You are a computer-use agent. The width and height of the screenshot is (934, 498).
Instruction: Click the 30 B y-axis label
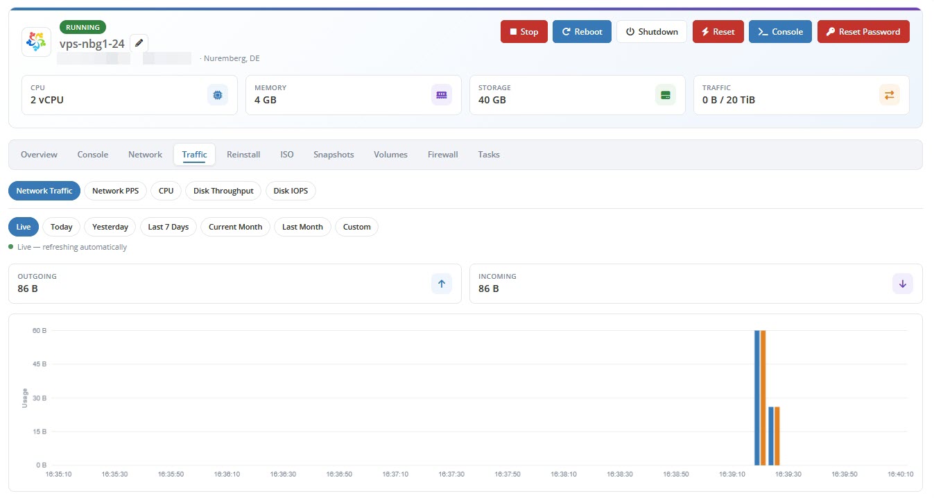pos(40,397)
